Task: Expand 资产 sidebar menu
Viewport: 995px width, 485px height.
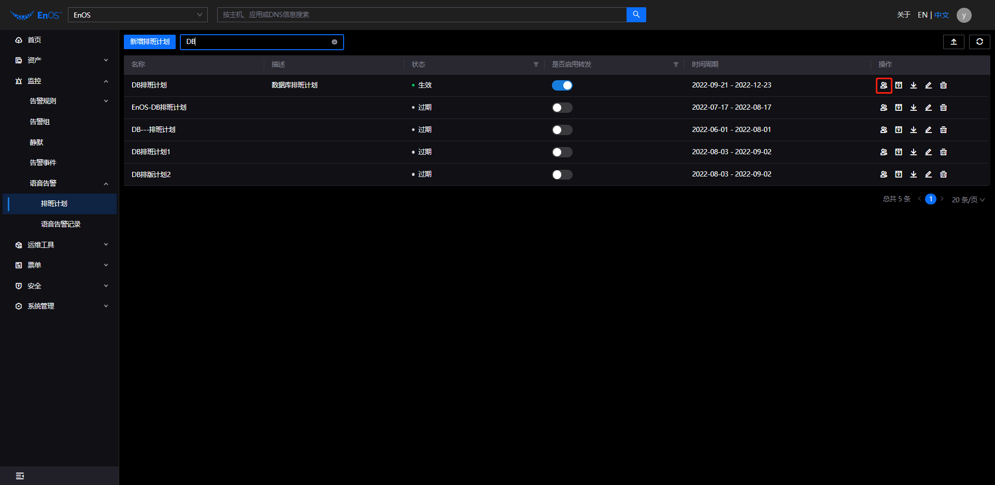Action: 60,60
